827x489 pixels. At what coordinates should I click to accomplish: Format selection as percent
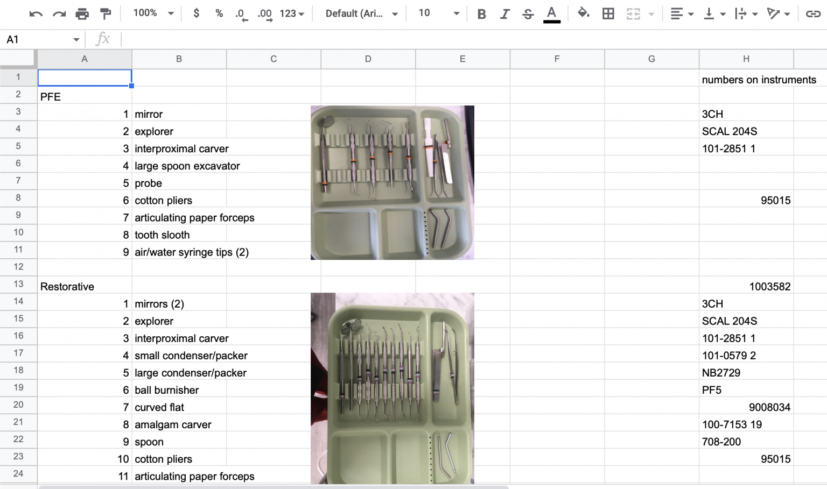[x=219, y=13]
